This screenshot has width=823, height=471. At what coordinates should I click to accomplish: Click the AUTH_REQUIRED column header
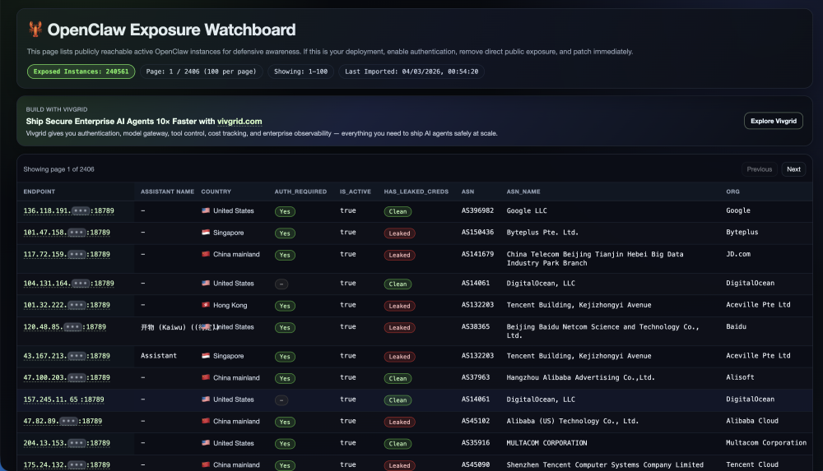tap(300, 192)
